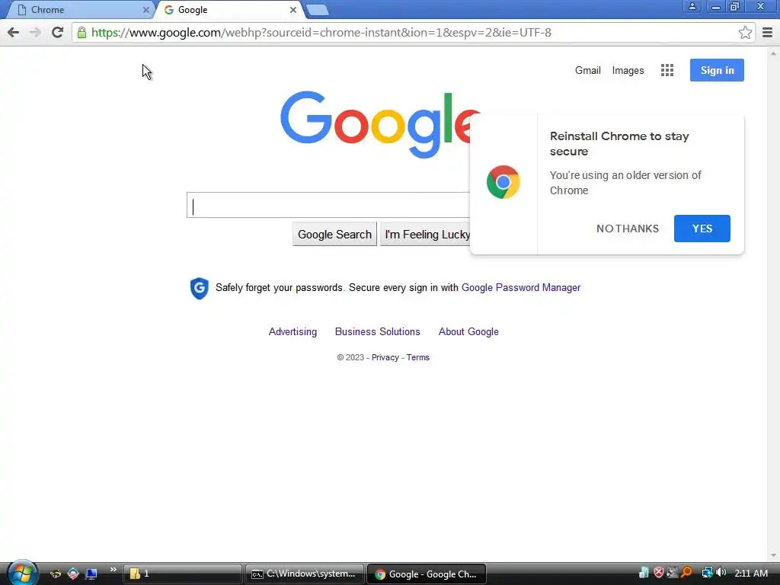Screen dimensions: 780x585
Task: Open the Chrome profile person button
Action: click(x=692, y=6)
